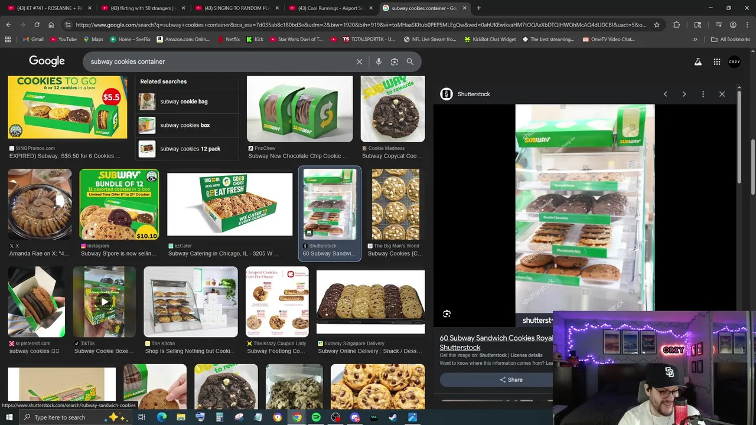Open the apps shortcut in bookmarks bar
Screen dimensions: 756x425
coord(8,39)
